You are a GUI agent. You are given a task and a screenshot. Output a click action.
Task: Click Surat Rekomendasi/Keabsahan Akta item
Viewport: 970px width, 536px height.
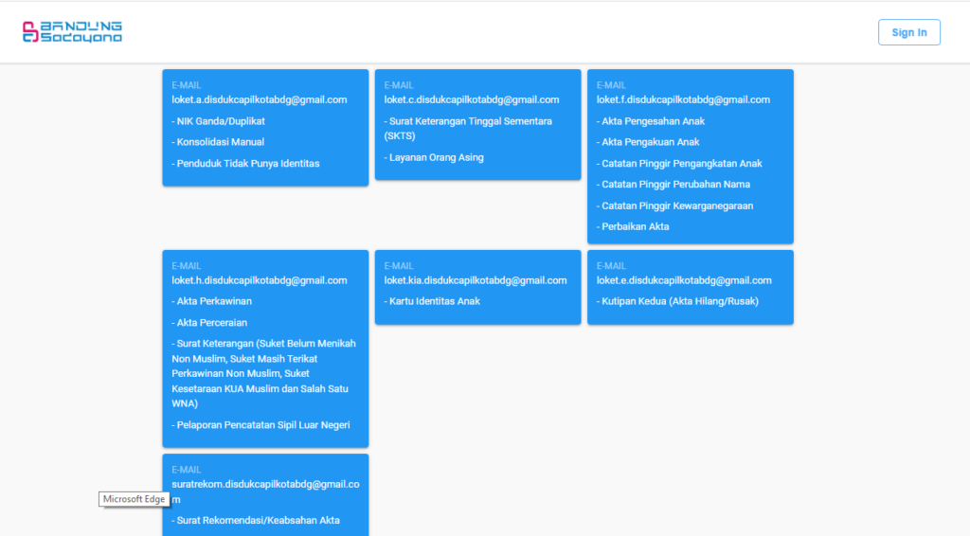[x=256, y=520]
